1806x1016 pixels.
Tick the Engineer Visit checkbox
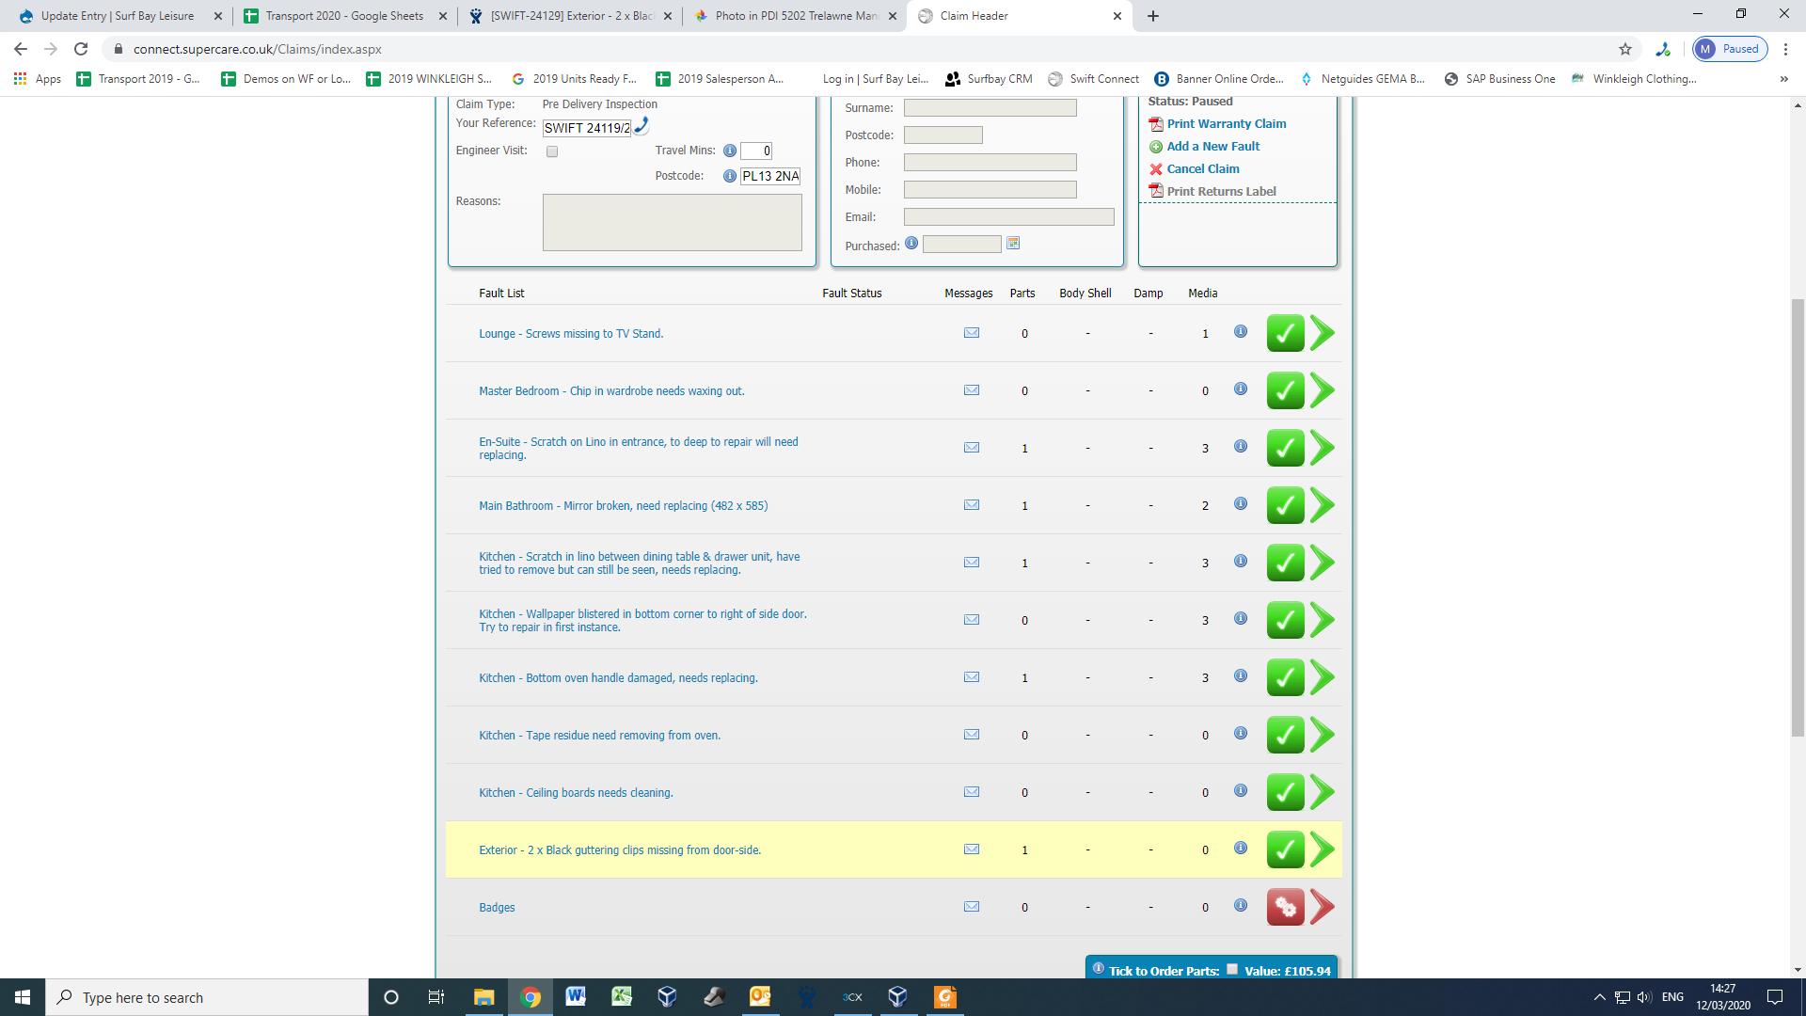(552, 151)
